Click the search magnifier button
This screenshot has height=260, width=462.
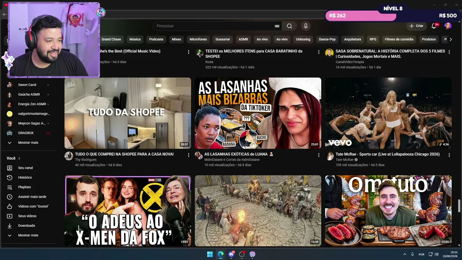click(x=289, y=26)
